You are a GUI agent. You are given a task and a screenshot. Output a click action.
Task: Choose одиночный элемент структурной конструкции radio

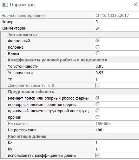pos(97,111)
